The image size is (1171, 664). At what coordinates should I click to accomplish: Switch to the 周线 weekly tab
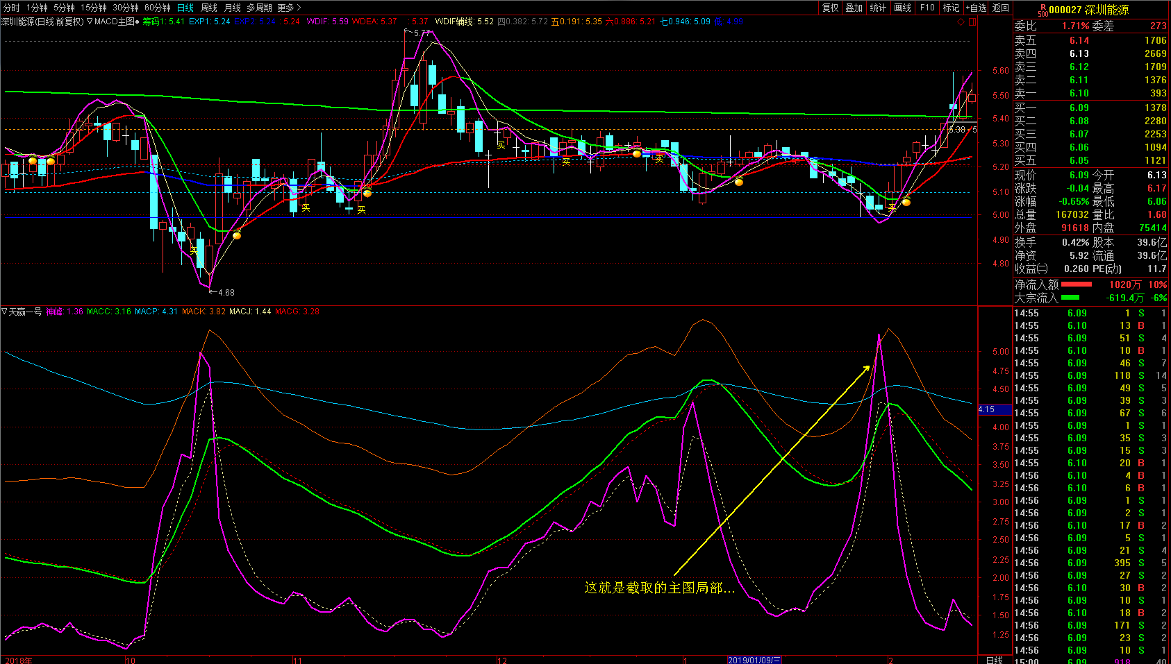(209, 8)
